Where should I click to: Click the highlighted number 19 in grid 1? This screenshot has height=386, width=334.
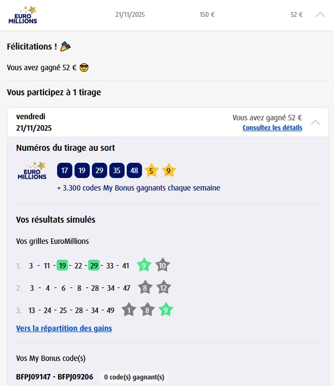63,266
